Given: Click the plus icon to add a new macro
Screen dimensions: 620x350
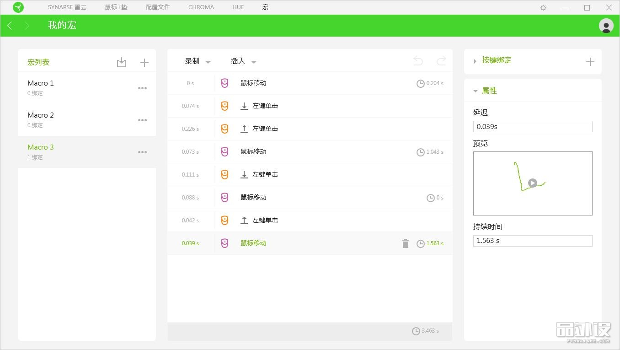Looking at the screenshot, I should pyautogui.click(x=144, y=62).
